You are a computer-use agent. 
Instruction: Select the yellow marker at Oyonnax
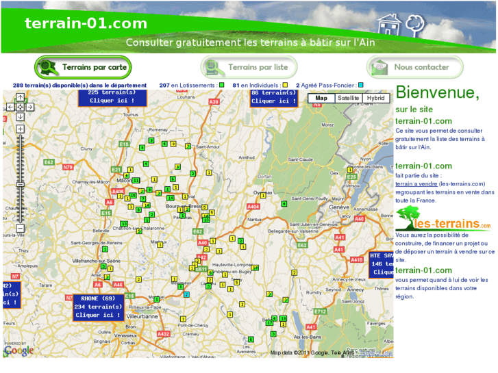tap(263, 196)
